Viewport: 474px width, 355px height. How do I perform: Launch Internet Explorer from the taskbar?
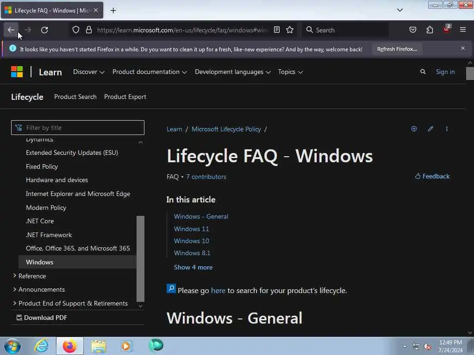pyautogui.click(x=41, y=346)
